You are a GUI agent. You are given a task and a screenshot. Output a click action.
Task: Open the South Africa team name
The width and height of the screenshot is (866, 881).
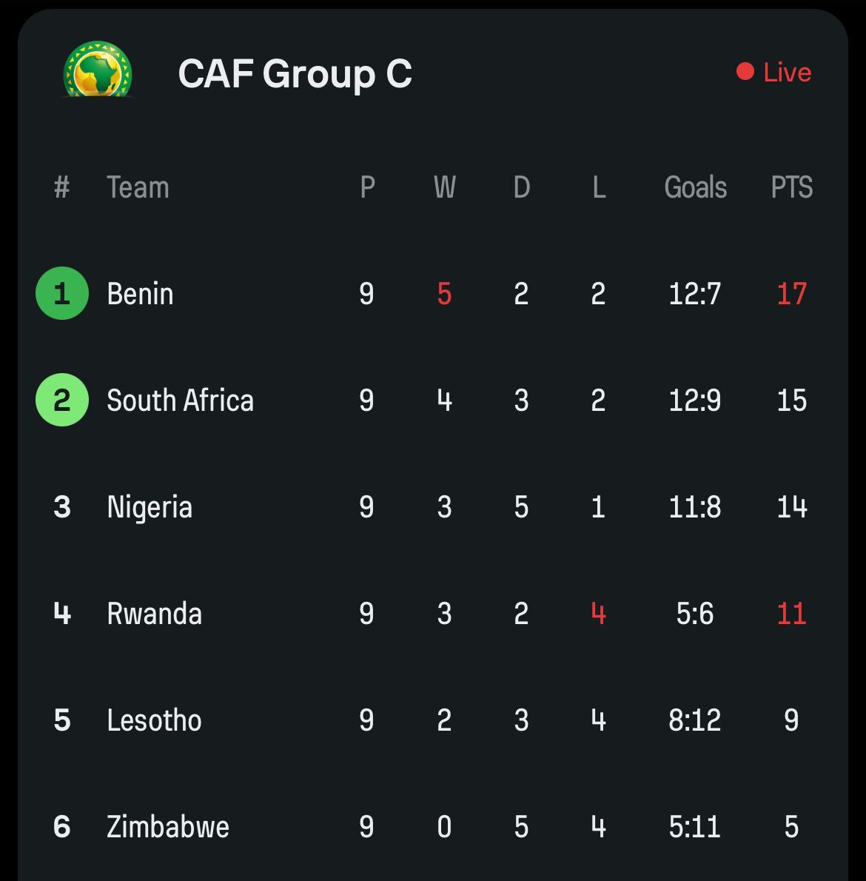(x=180, y=401)
